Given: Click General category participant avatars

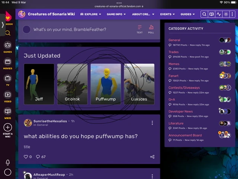Looking at the screenshot, I should pyautogui.click(x=225, y=40).
